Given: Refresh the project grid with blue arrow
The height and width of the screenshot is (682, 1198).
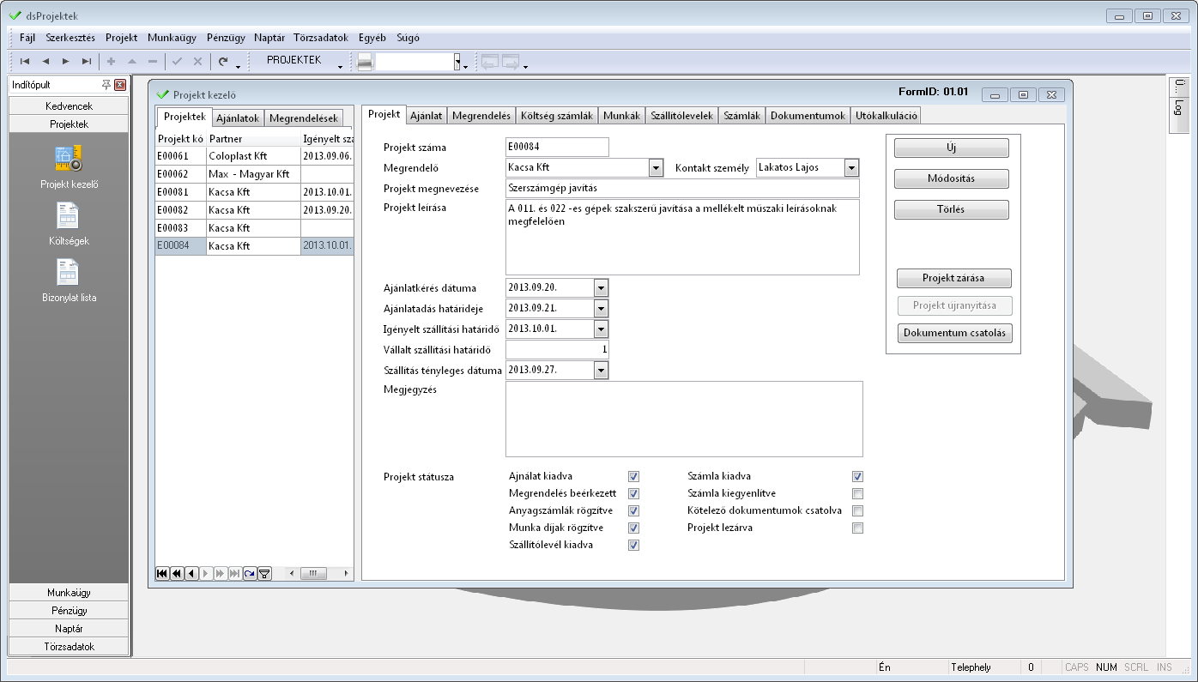Looking at the screenshot, I should click(x=250, y=573).
